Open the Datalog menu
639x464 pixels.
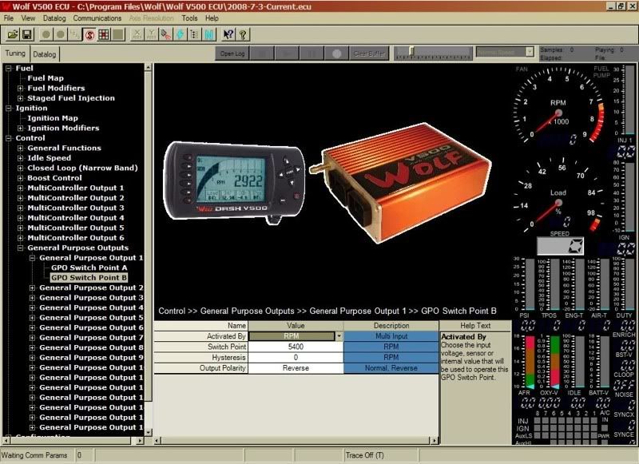pyautogui.click(x=54, y=18)
